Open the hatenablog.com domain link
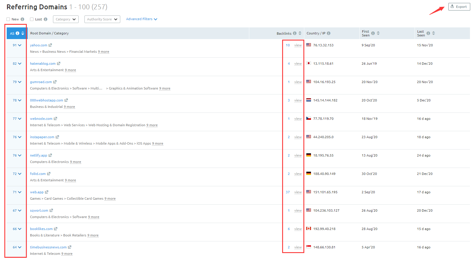The height and width of the screenshot is (258, 472). point(43,64)
